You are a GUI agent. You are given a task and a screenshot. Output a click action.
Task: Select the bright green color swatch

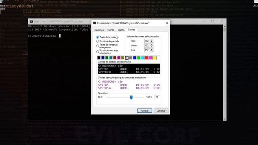(x=138, y=58)
